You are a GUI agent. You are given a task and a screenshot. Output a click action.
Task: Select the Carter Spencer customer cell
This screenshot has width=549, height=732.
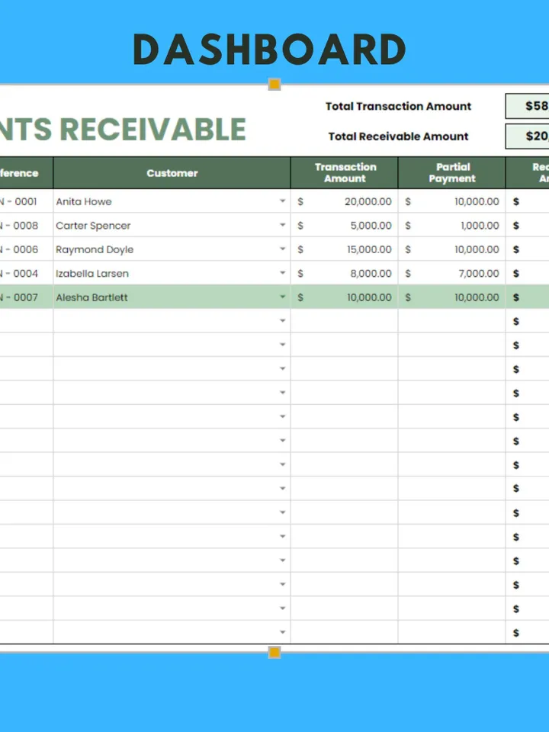pos(172,225)
